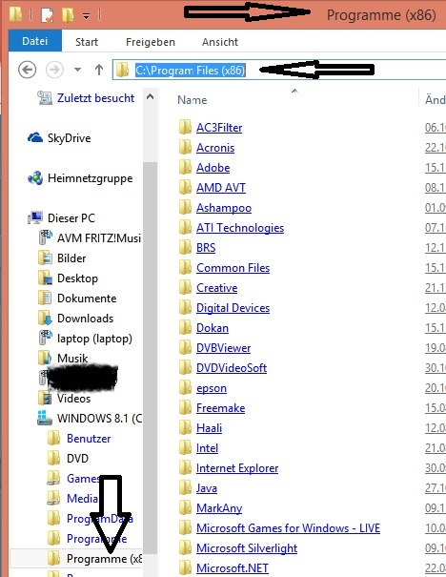Click the navigation pane scroll-up arrow
Viewport: 446px width, 577px height.
point(150,96)
